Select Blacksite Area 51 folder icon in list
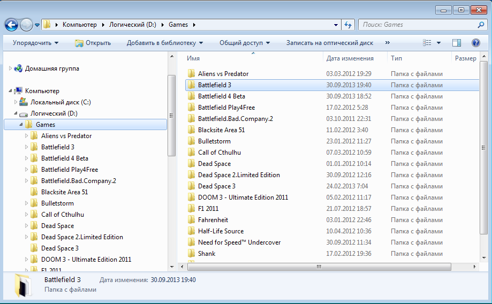Image resolution: width=492 pixels, height=304 pixels. 192,130
